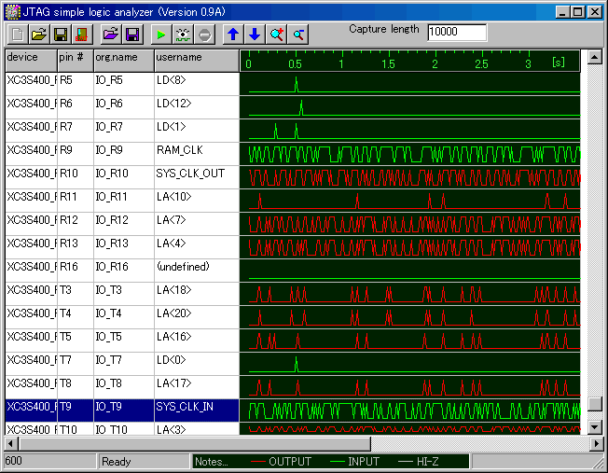Click the stop capture icon
This screenshot has width=608, height=473.
tap(204, 35)
